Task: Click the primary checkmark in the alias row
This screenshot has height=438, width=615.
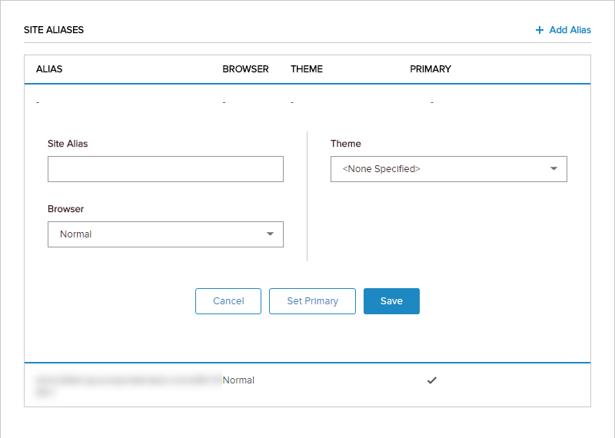Action: [432, 380]
